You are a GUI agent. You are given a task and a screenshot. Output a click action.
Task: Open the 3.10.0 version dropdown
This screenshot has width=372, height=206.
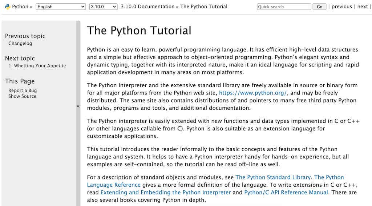[103, 7]
